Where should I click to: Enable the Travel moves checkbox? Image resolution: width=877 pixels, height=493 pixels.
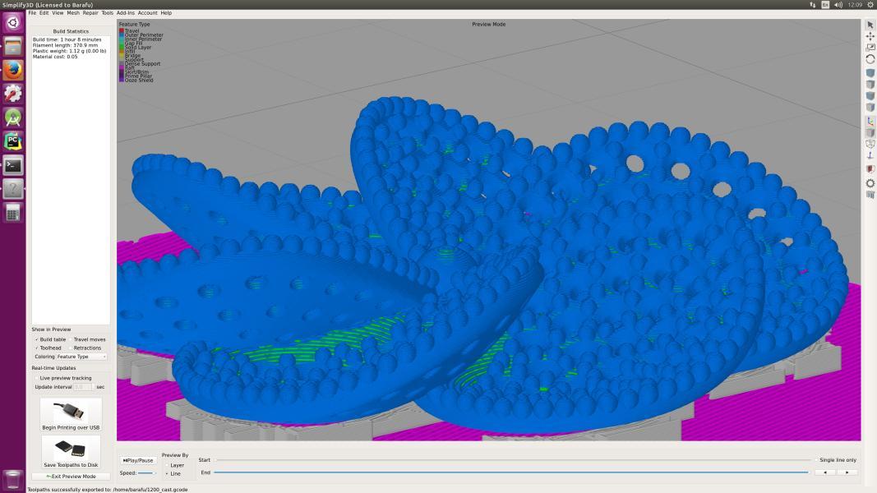click(x=71, y=339)
